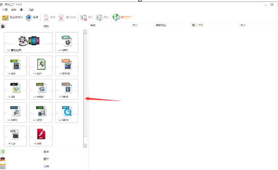Image resolution: width=278 pixels, height=170 pixels.
Task: Expand the Audio category with music note
Action: click(44, 152)
